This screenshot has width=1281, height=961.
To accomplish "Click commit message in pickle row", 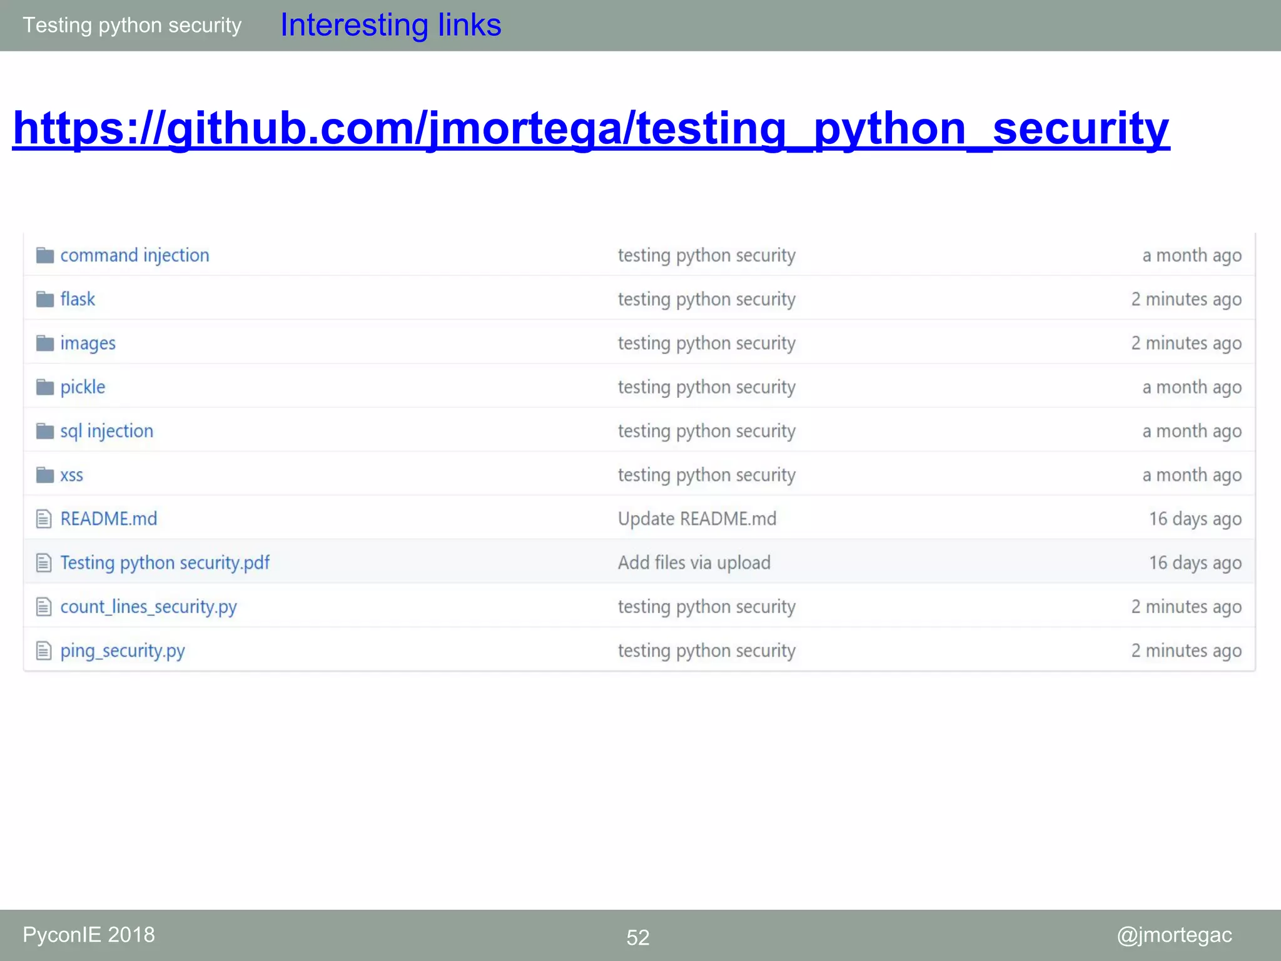I will [707, 387].
